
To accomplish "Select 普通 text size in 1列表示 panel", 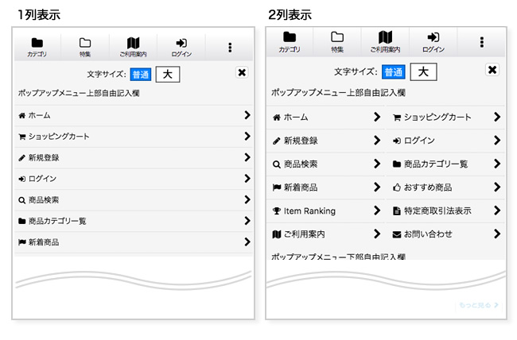I will pyautogui.click(x=141, y=75).
